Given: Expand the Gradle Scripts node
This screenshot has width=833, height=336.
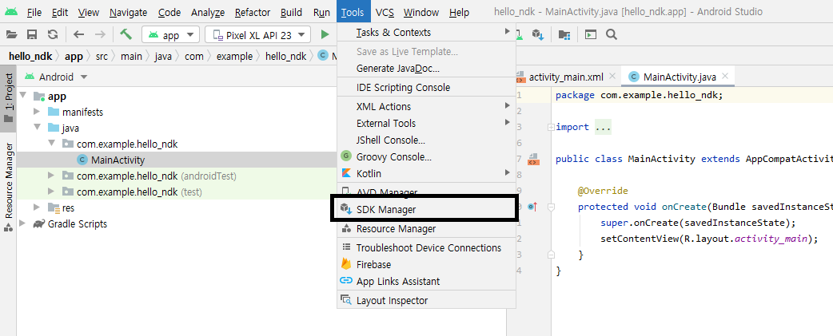Looking at the screenshot, I should click(x=22, y=223).
